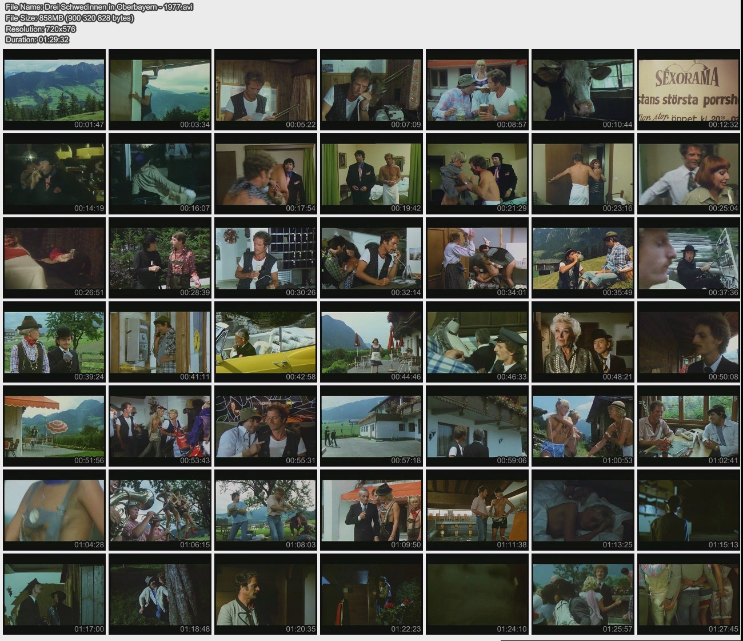Click the Resolution 720x576 label
The image size is (743, 641).
coord(40,29)
